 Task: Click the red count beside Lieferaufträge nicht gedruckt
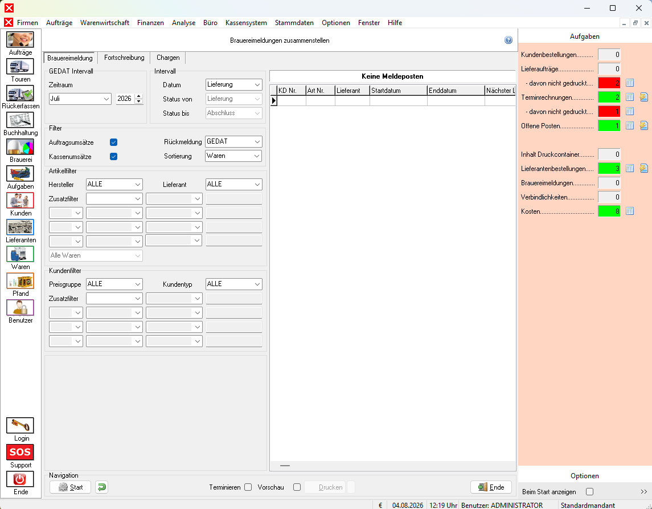(609, 83)
